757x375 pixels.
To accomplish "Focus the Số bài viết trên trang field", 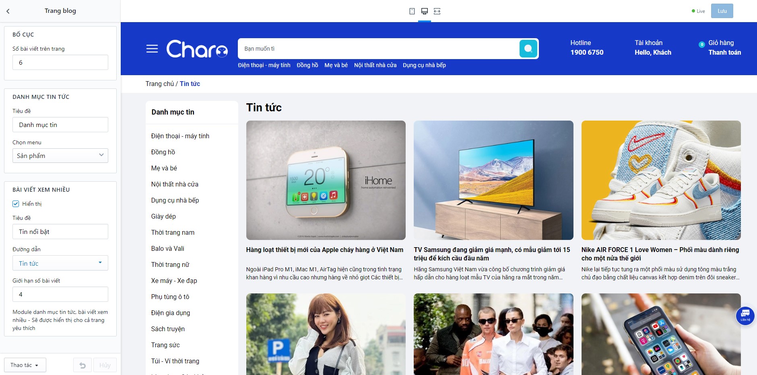I will (60, 62).
